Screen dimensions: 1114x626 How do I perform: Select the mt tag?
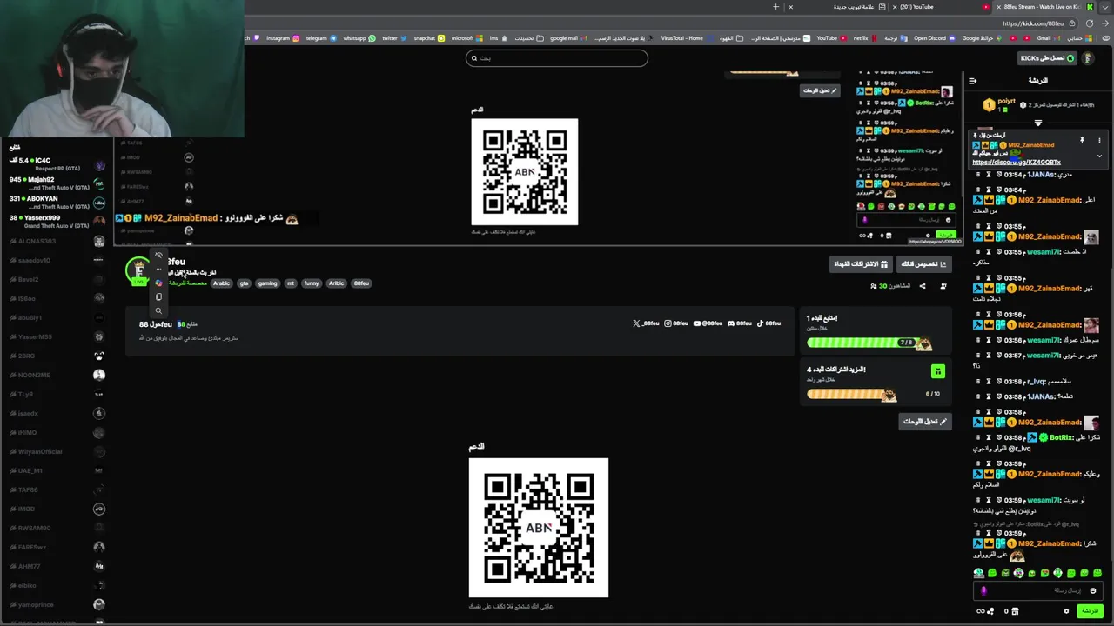[291, 283]
